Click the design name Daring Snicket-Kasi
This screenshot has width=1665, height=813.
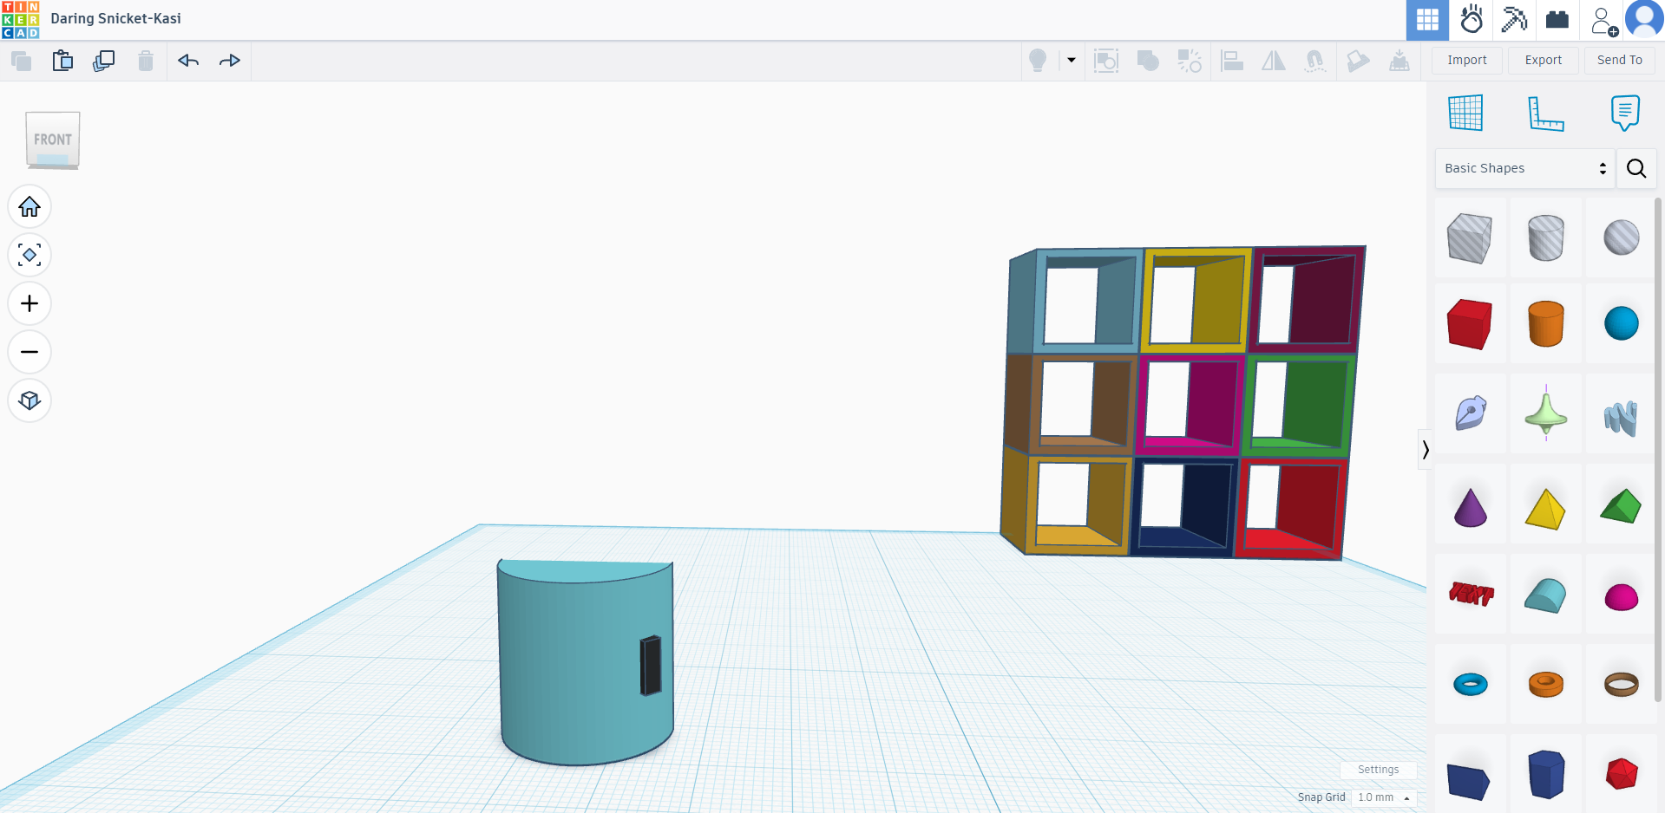115,18
